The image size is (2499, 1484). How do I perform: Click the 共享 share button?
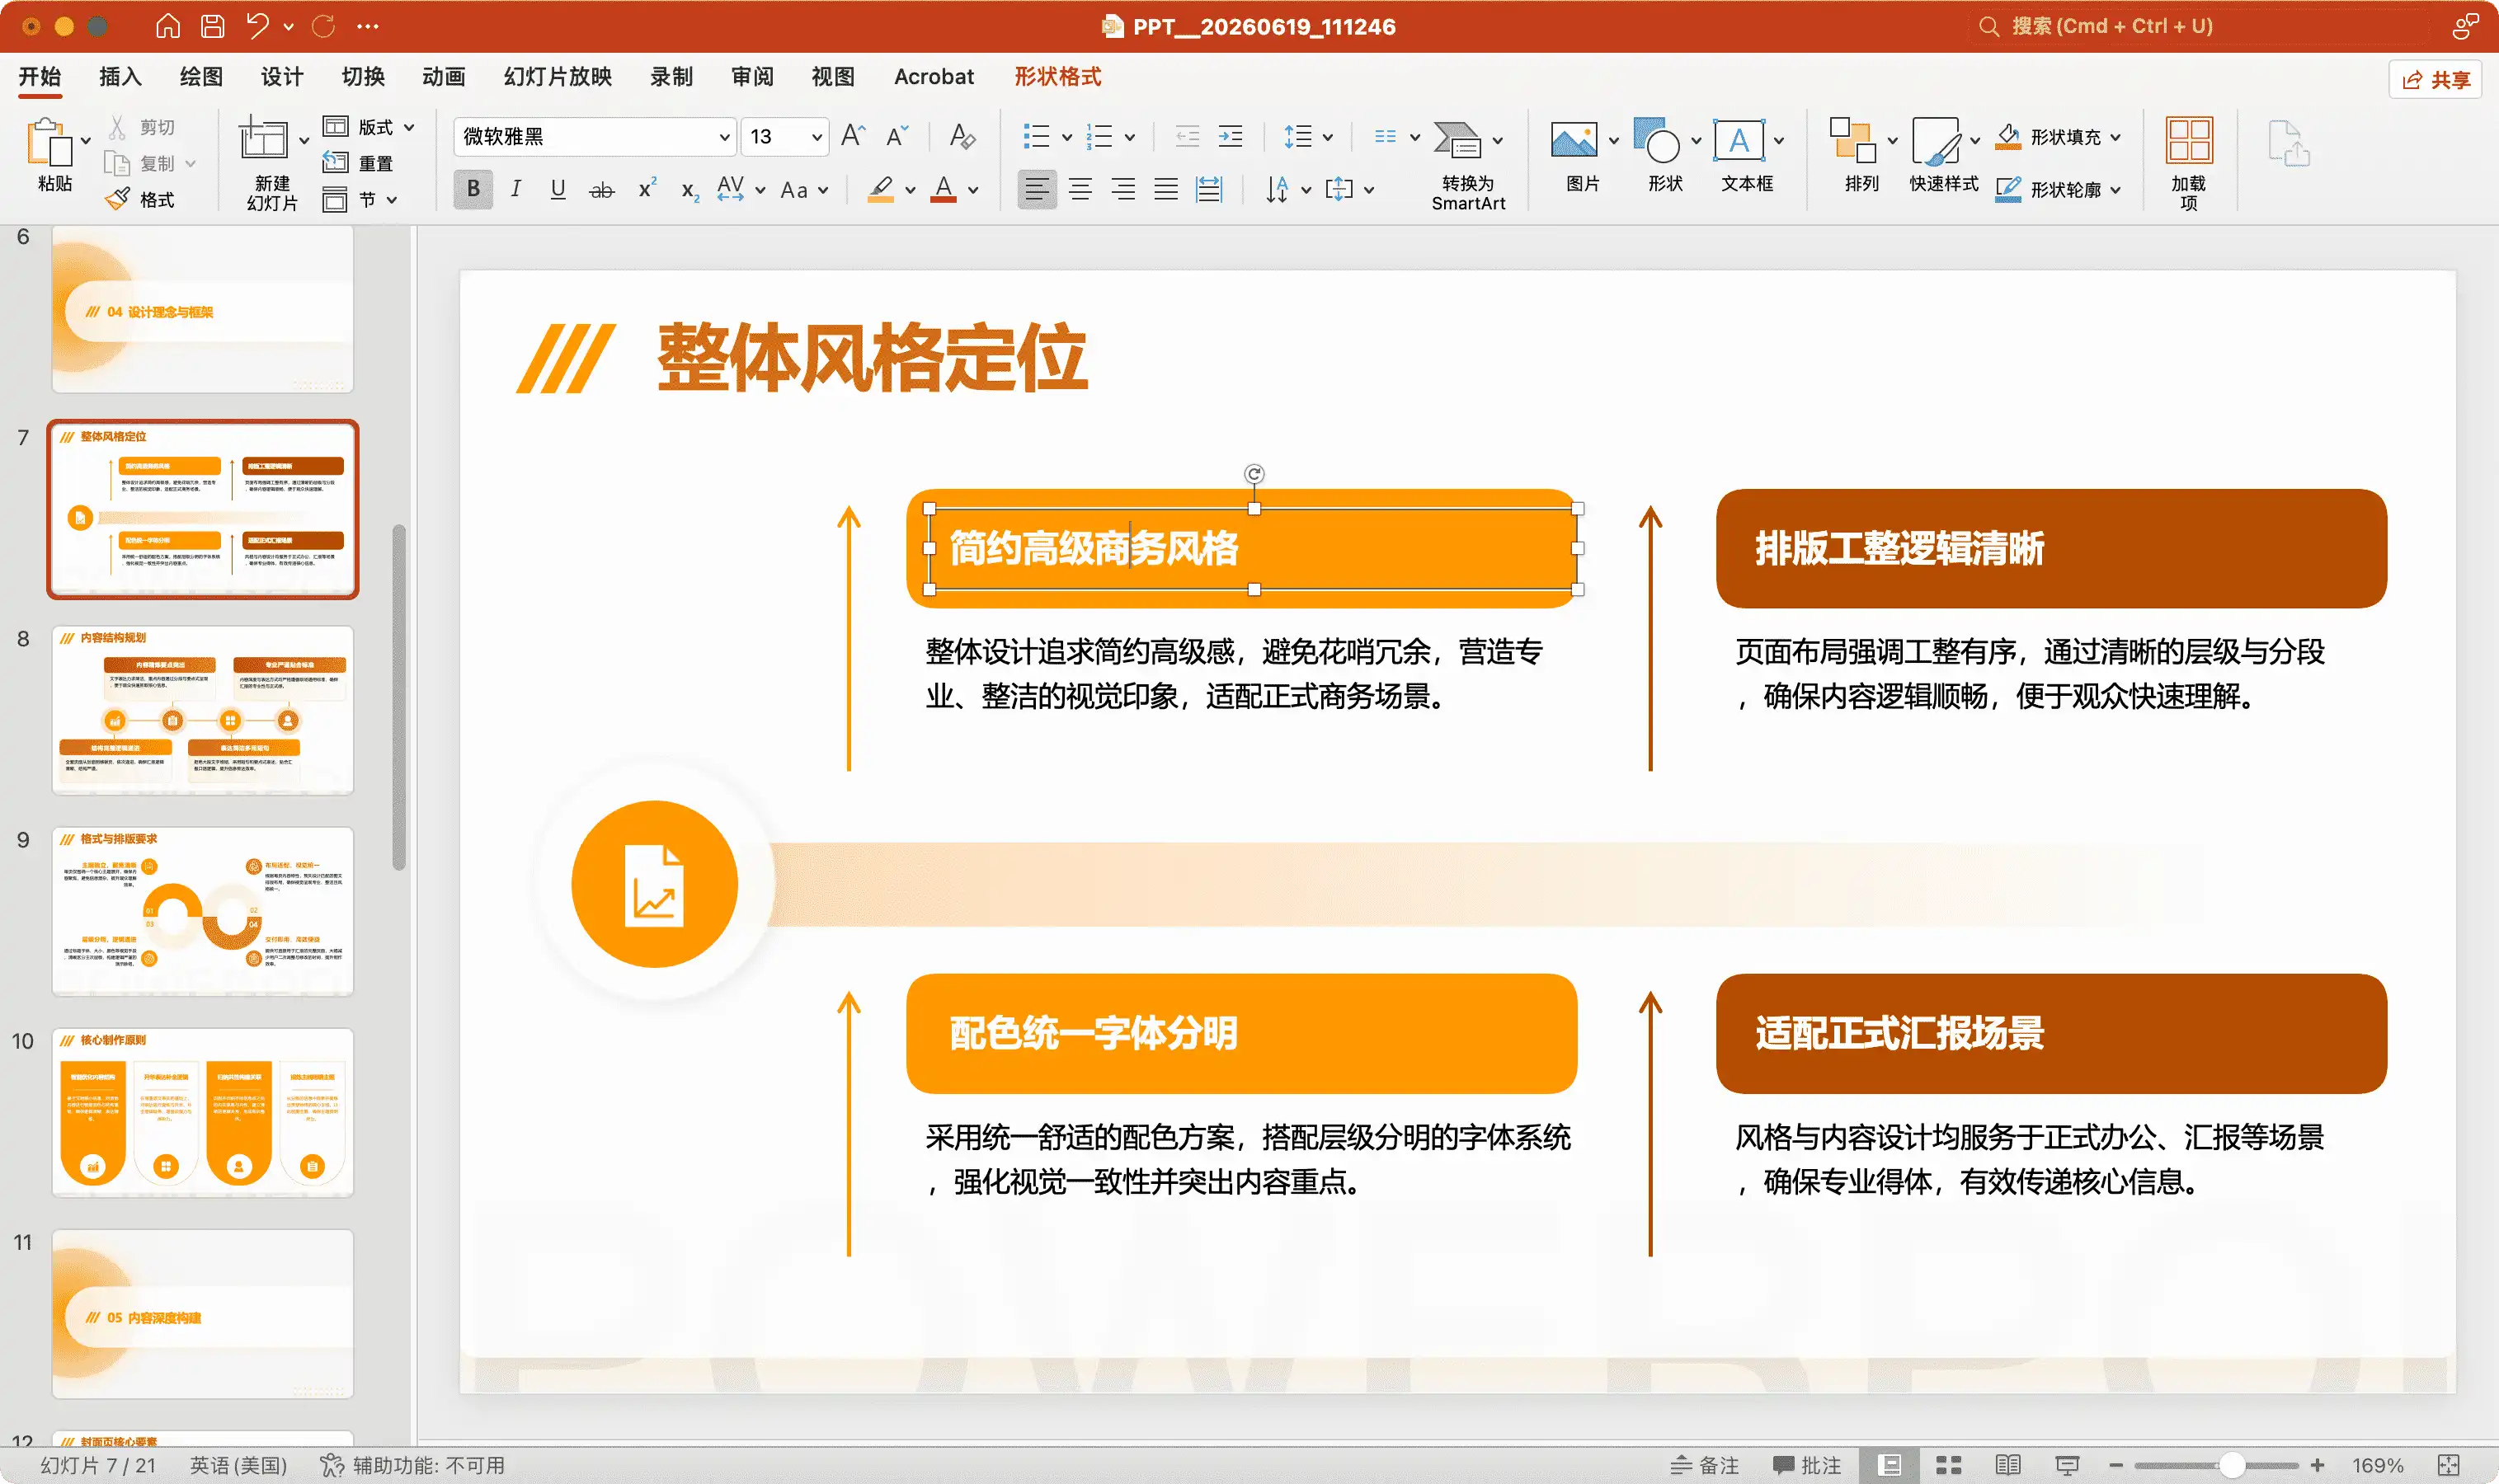pyautogui.click(x=2436, y=80)
